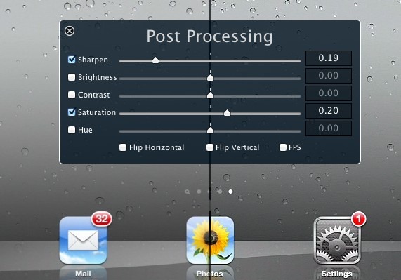Click the highlighted white page dot
Image resolution: width=401 pixels, height=280 pixels.
click(x=230, y=192)
